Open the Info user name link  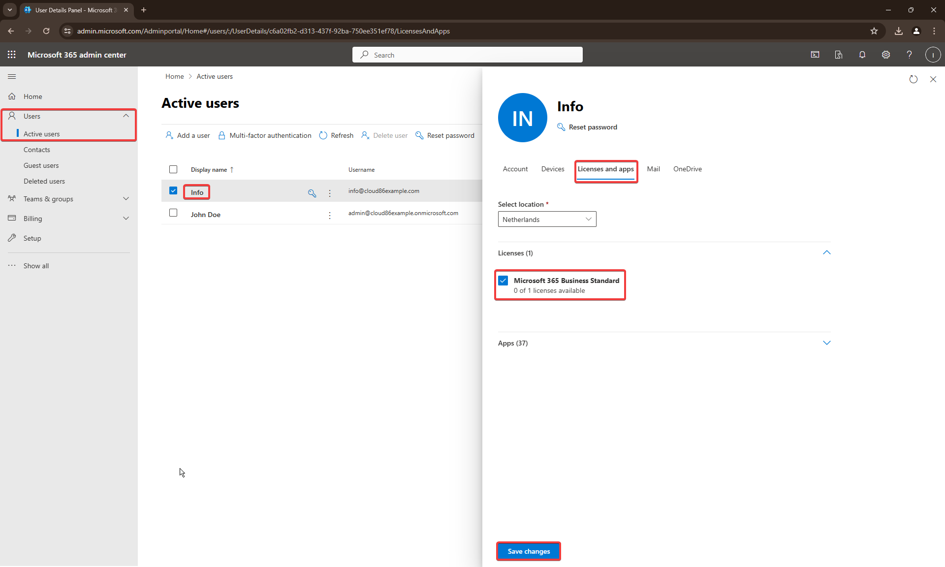[x=197, y=192]
